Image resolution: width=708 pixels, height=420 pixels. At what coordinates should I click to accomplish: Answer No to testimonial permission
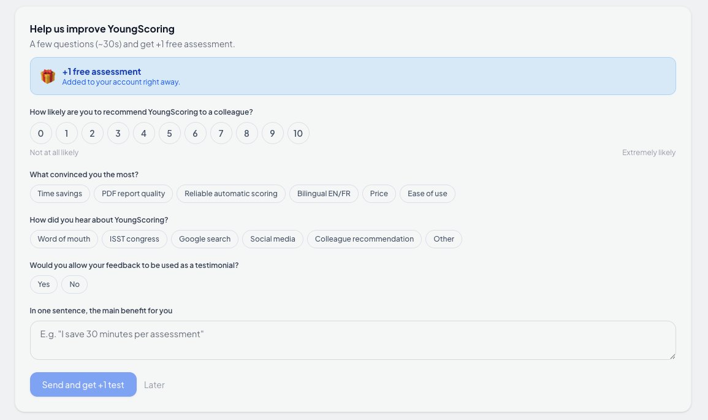pyautogui.click(x=75, y=284)
